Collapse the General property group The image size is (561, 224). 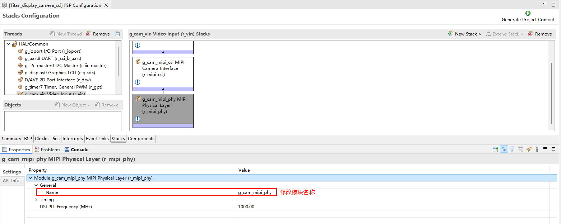click(36, 185)
